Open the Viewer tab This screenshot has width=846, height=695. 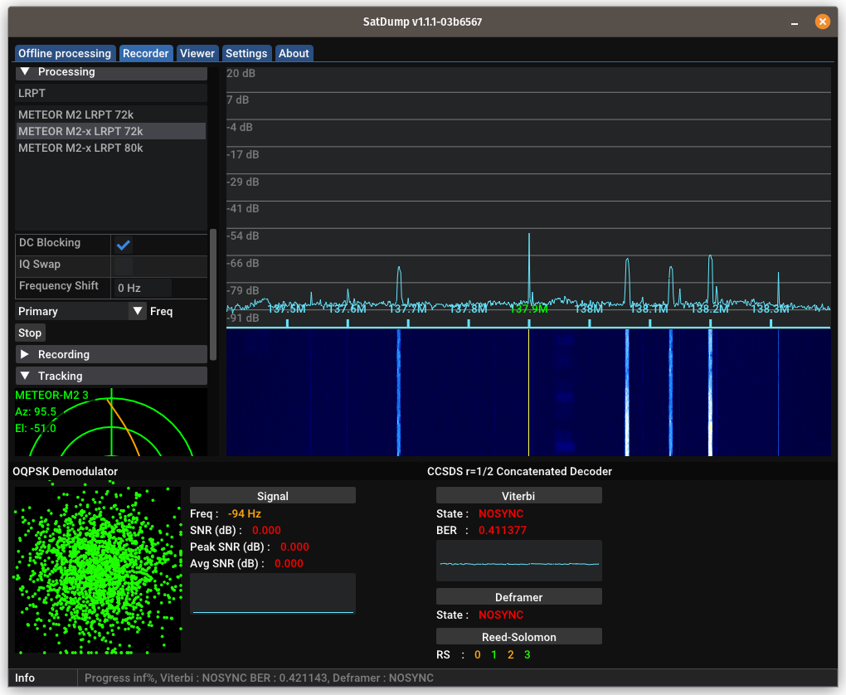pyautogui.click(x=197, y=53)
